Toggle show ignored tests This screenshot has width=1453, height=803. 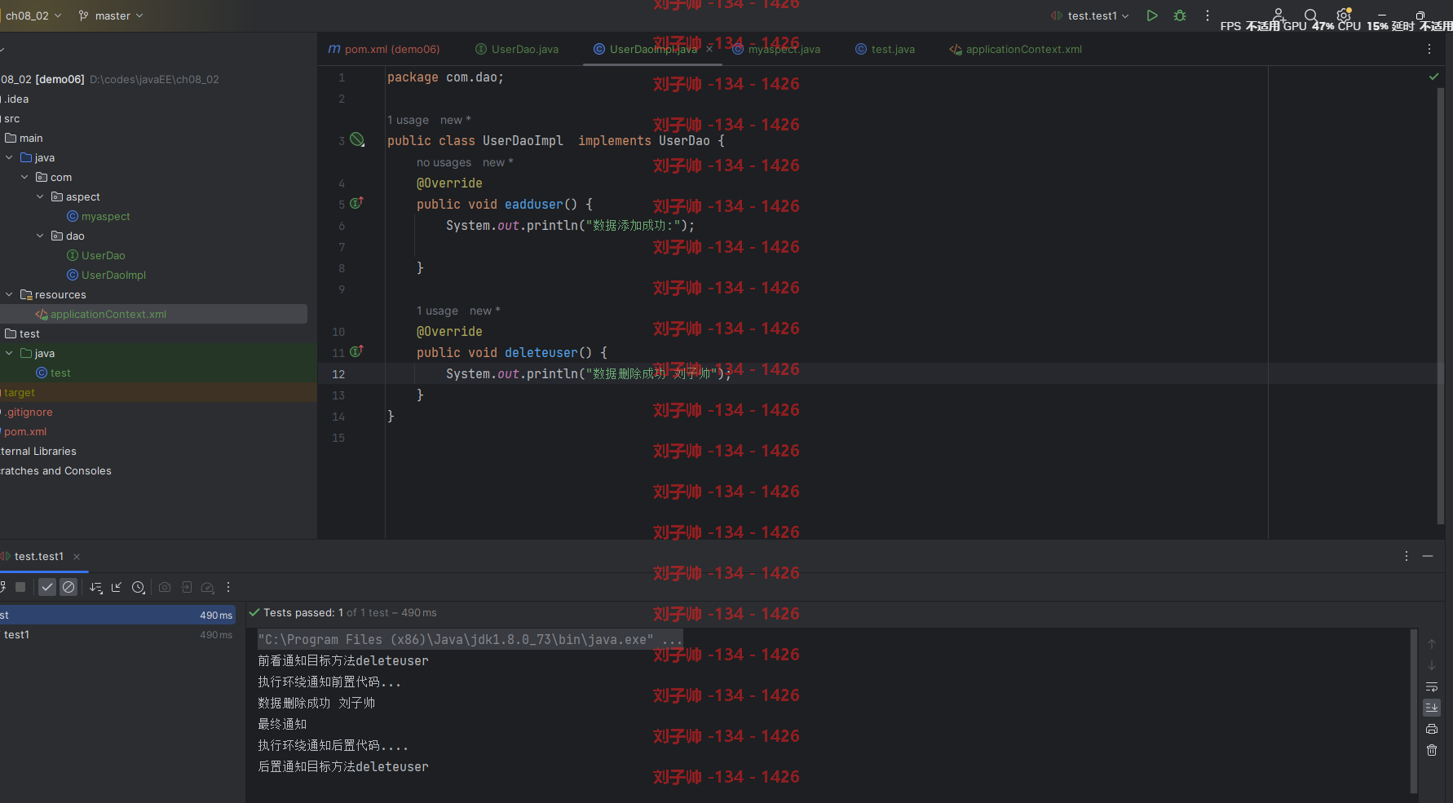pos(68,587)
